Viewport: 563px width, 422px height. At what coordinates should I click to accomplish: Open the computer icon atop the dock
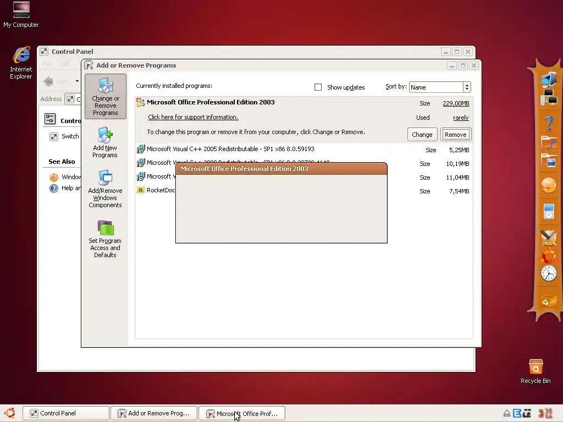point(549,79)
